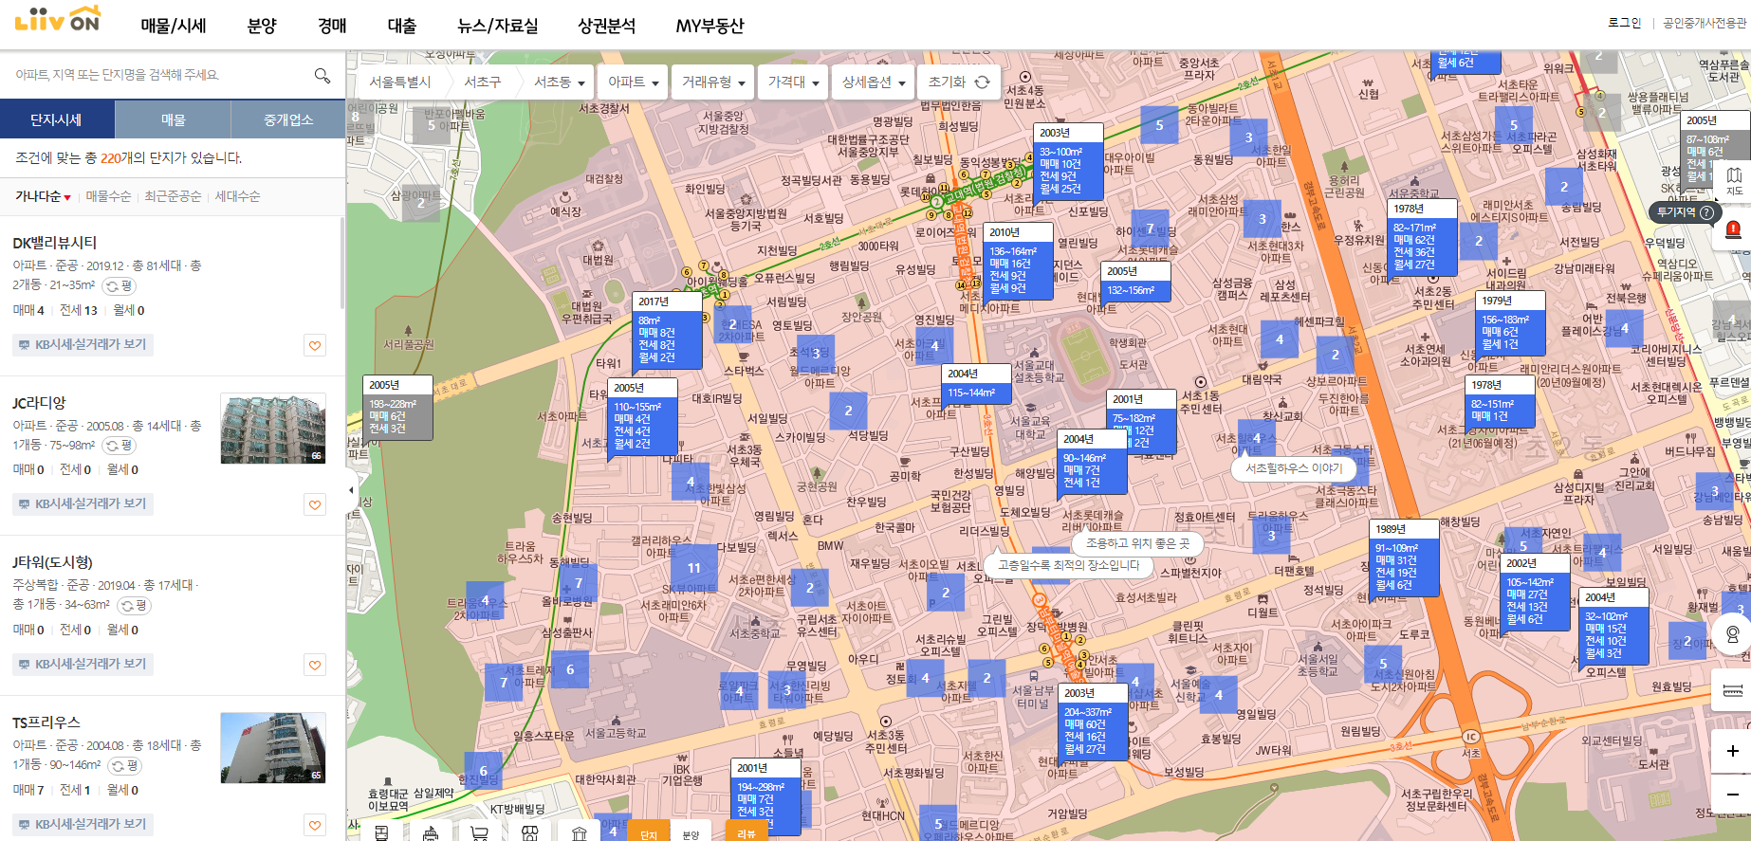Open the 가격대 dropdown
This screenshot has height=841, width=1751.
coord(793,82)
